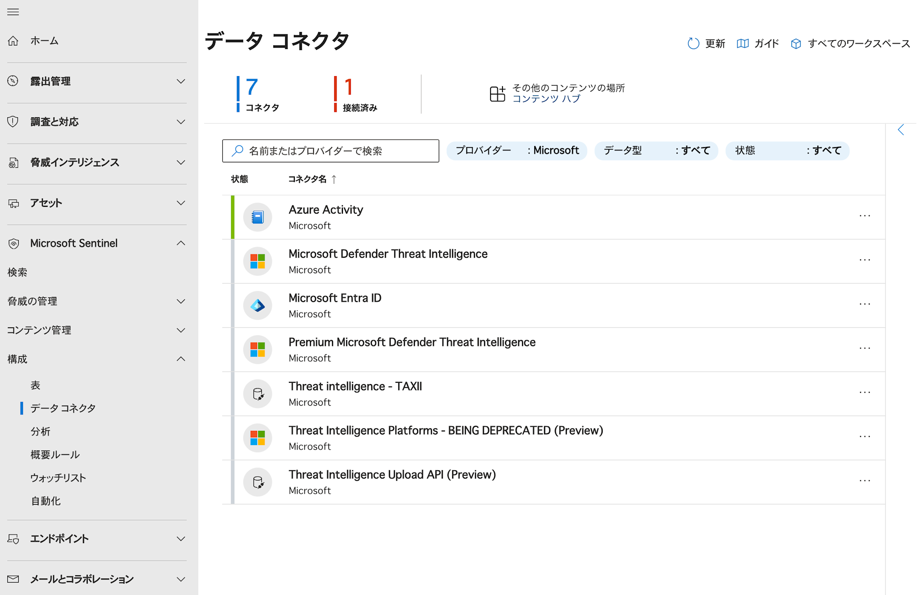This screenshot has width=917, height=595.
Task: Sort by コネクタ名 column header
Action: [307, 179]
